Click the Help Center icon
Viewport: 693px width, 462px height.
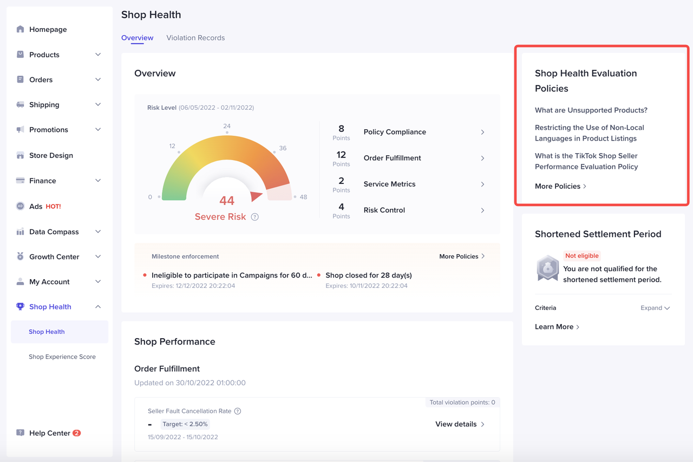20,433
